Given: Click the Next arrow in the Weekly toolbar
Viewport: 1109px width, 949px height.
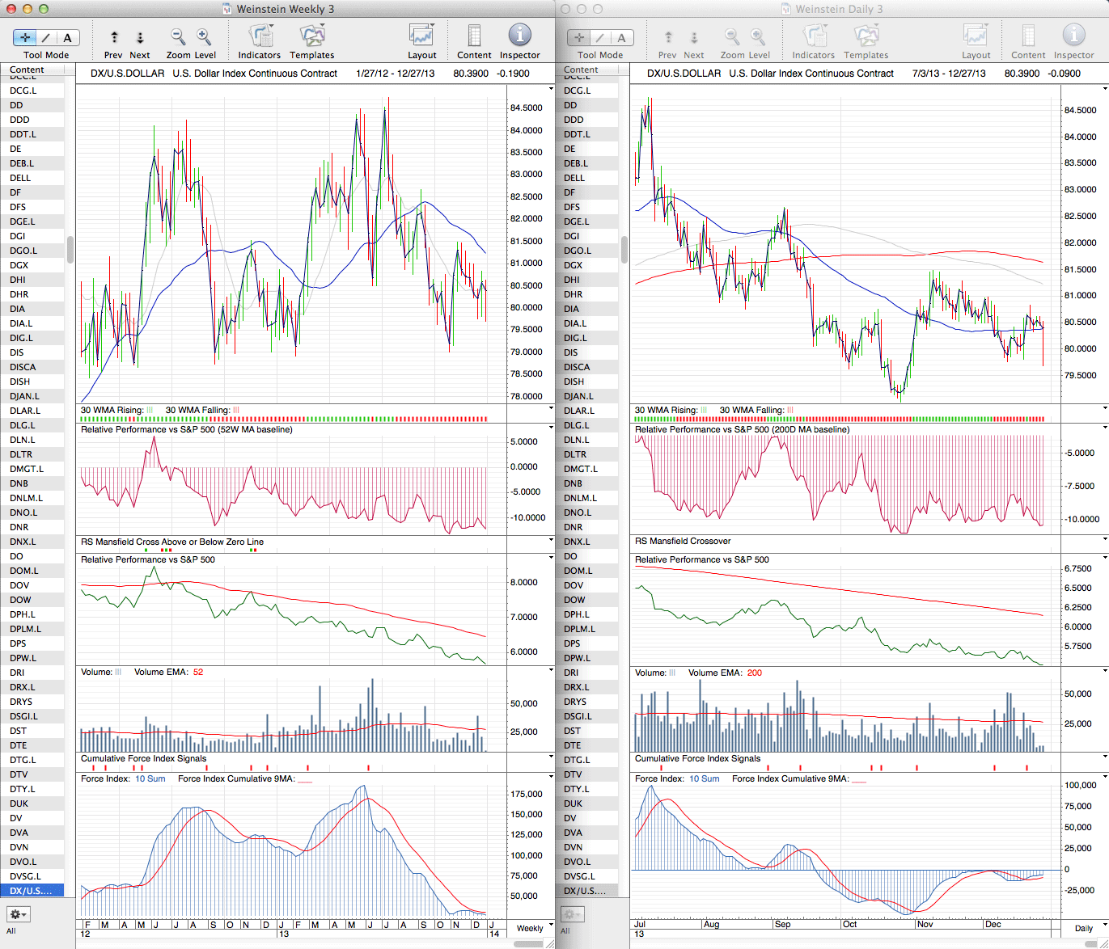Looking at the screenshot, I should tap(140, 37).
